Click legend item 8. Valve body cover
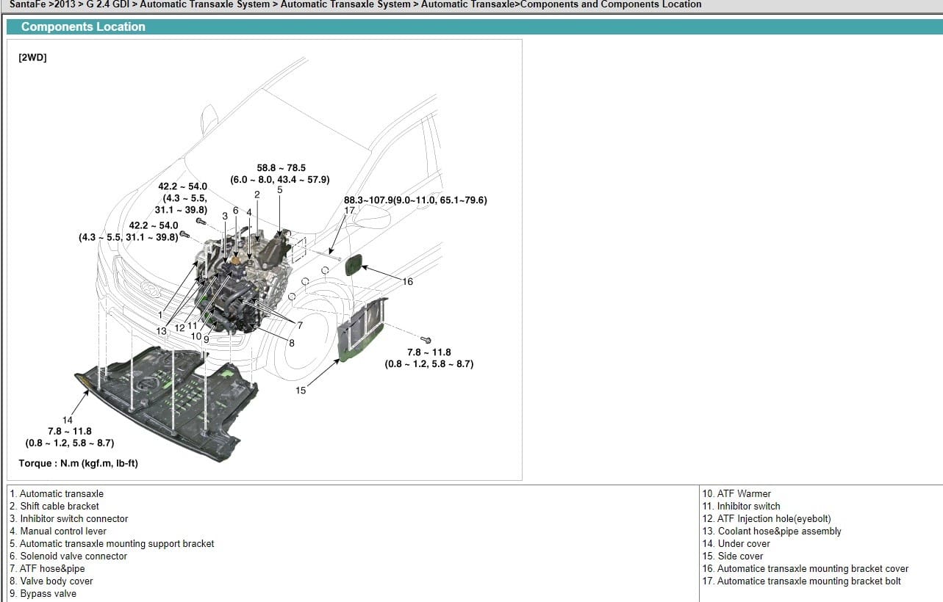Screen dimensions: 943x602 (51, 581)
